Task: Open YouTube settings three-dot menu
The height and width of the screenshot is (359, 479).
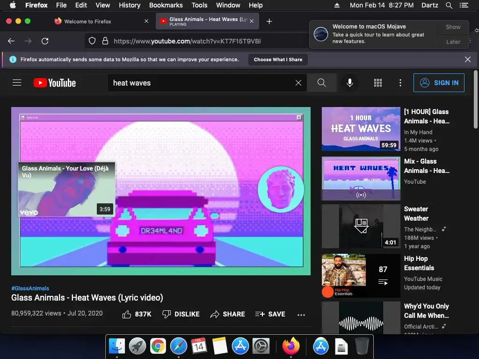Action: pyautogui.click(x=400, y=83)
